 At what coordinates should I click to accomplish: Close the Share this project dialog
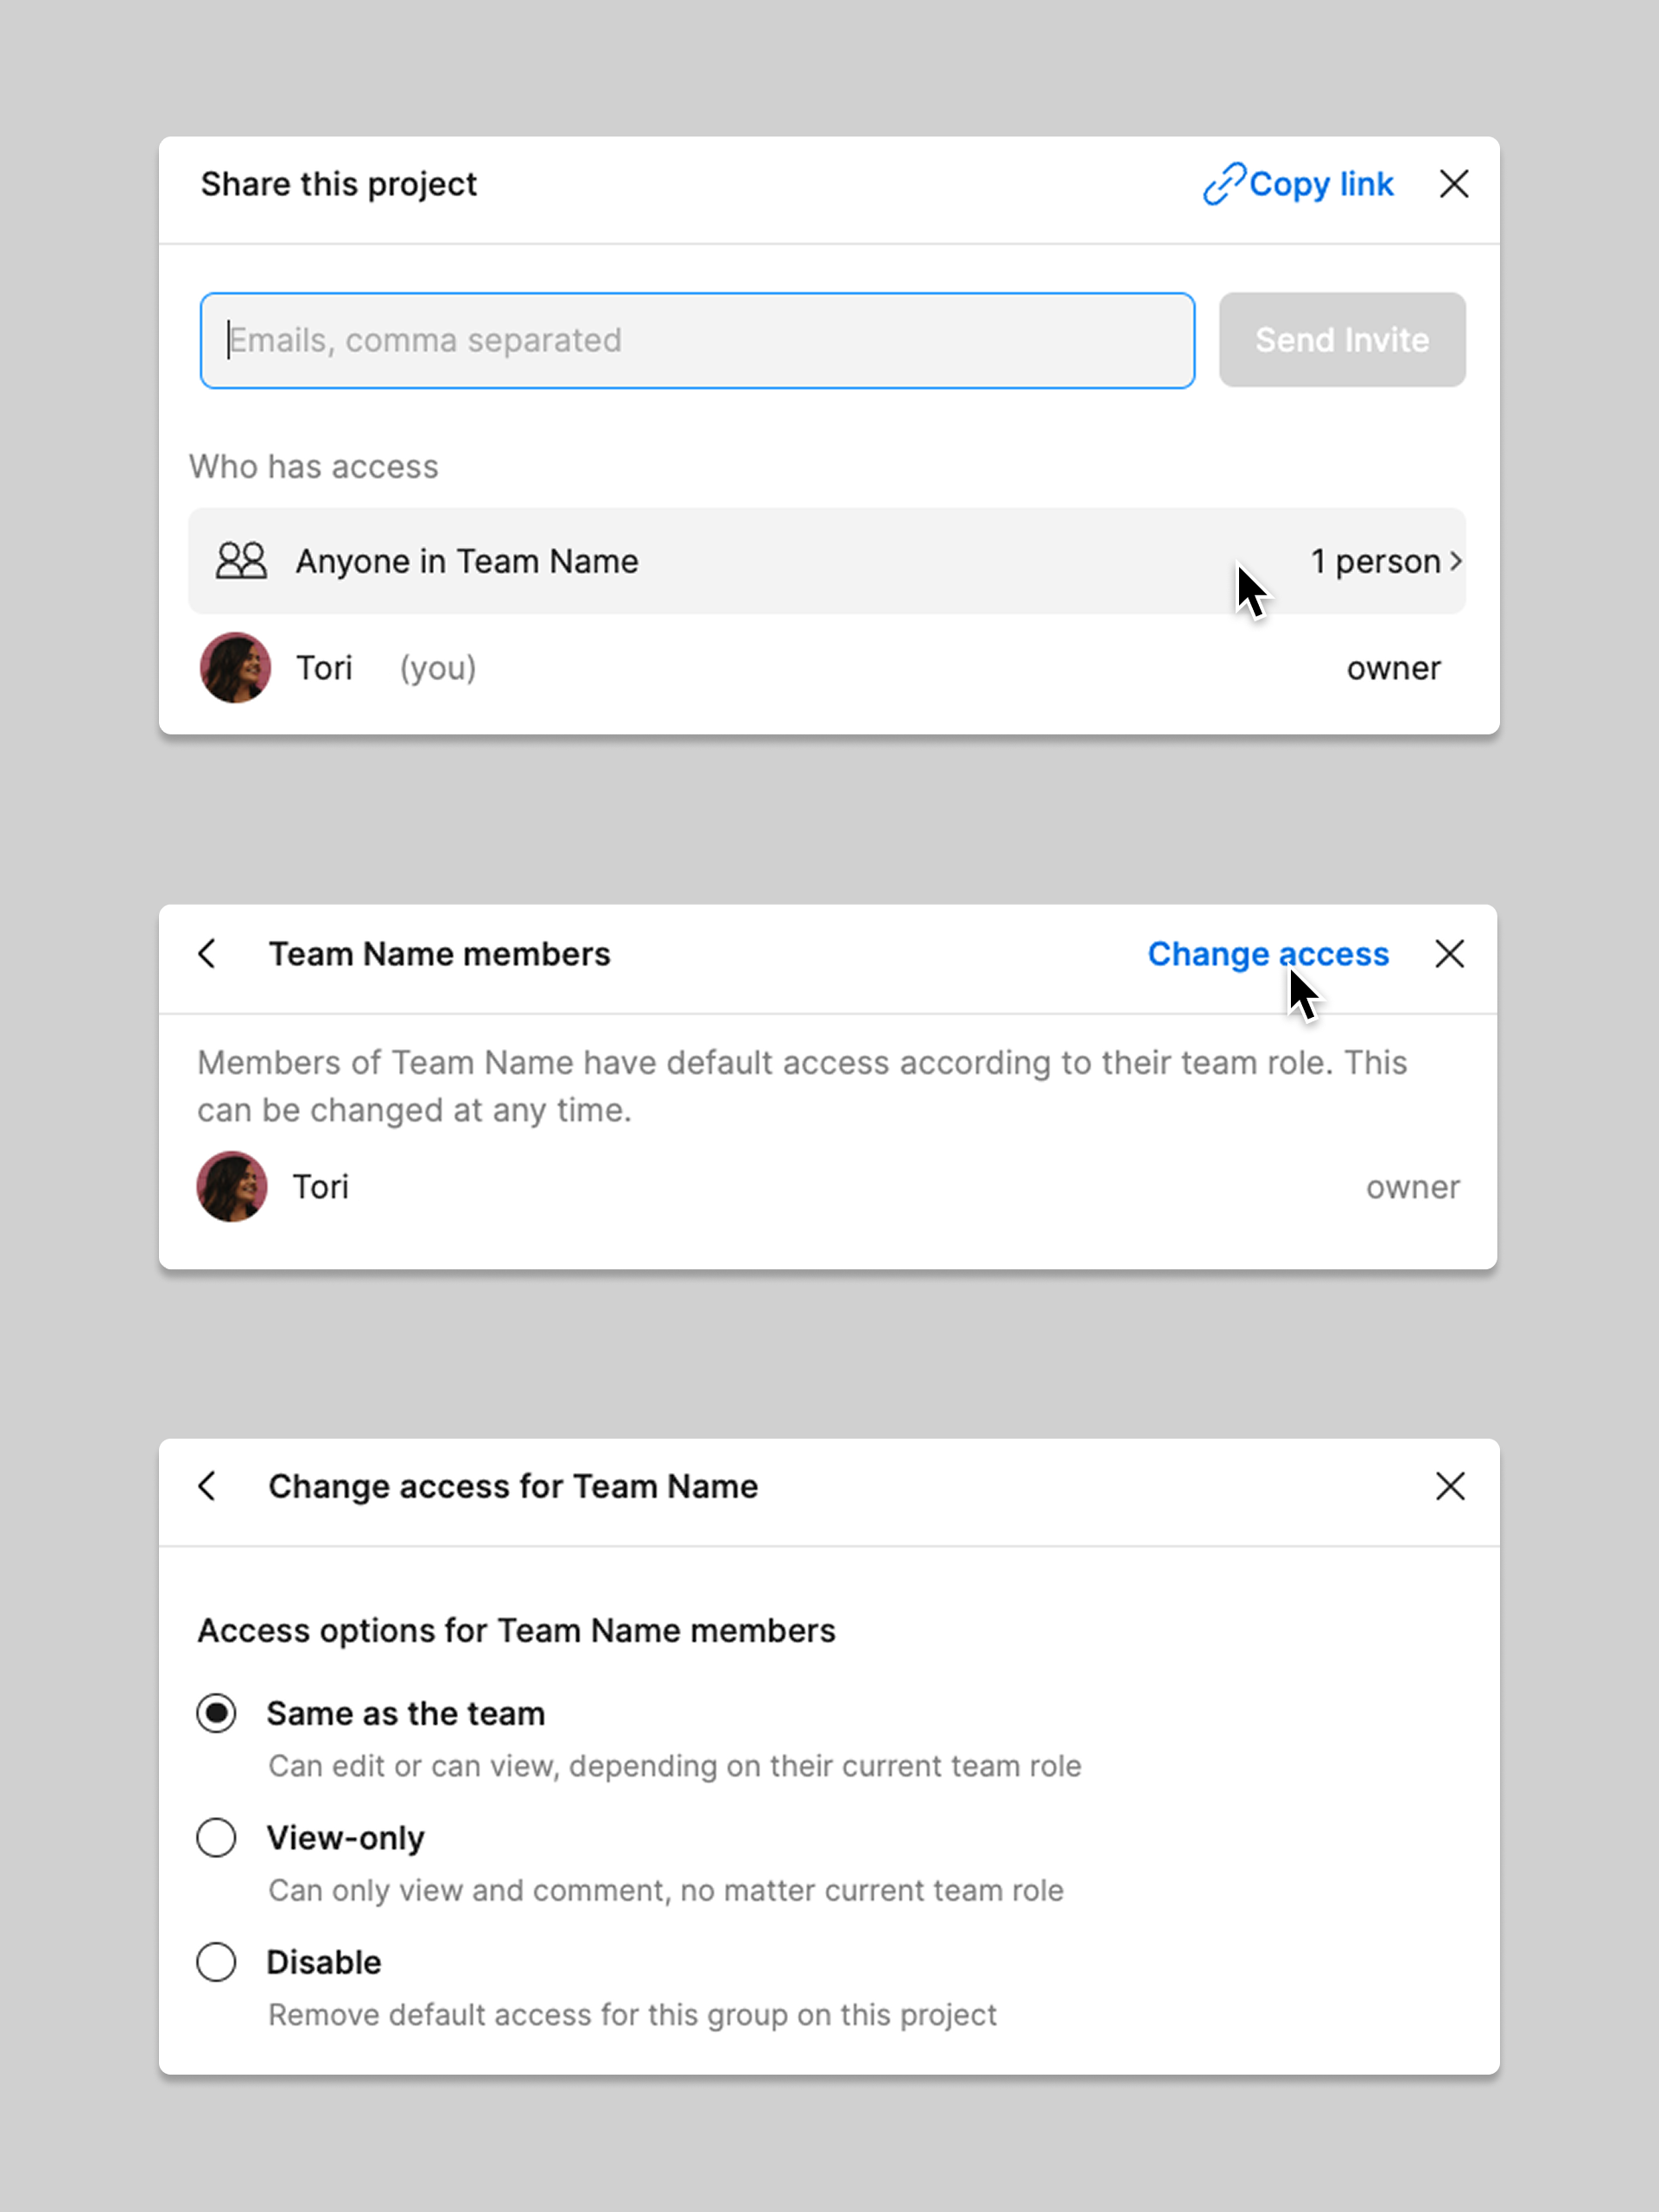(x=1453, y=184)
